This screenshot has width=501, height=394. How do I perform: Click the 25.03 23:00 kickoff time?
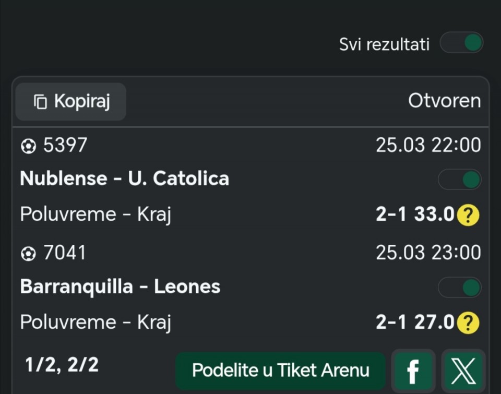[428, 253]
